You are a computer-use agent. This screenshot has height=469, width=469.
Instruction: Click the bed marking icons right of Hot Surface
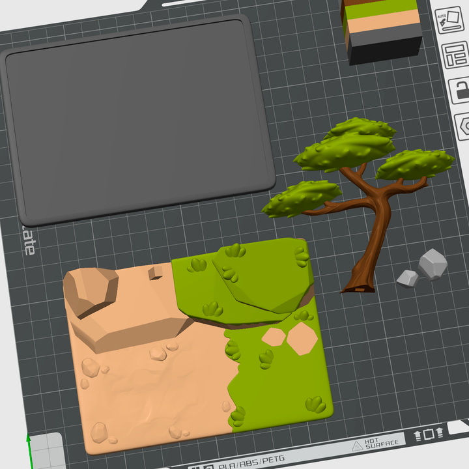click(429, 434)
